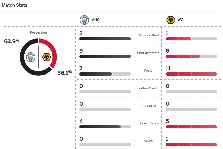
Task: Select the Manchester City crest inside possession donut
Action: [31, 57]
